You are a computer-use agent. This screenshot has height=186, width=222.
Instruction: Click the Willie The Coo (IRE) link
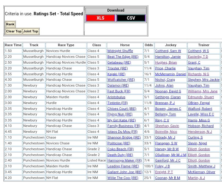[123, 178]
